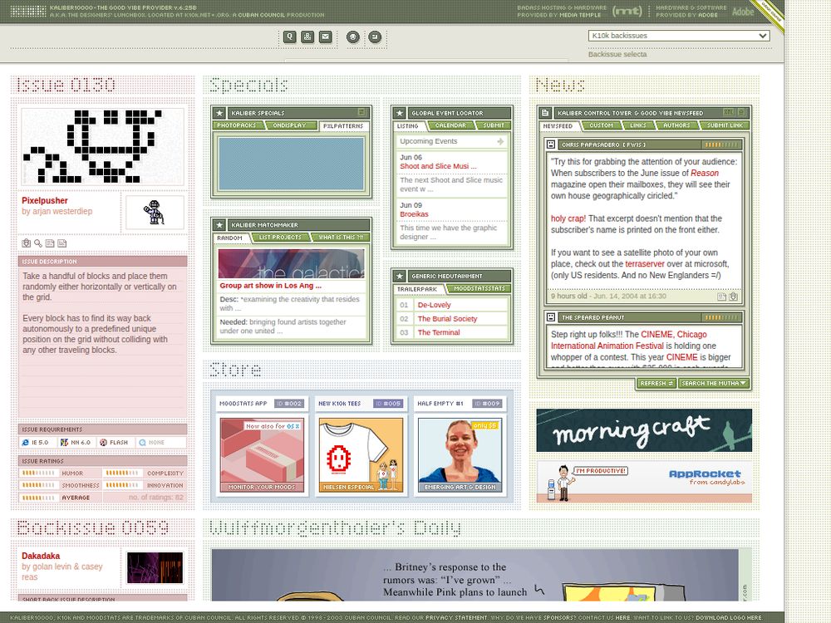Open the Search The Mutha dropdown button
This screenshot has height=623, width=831.
coord(715,383)
